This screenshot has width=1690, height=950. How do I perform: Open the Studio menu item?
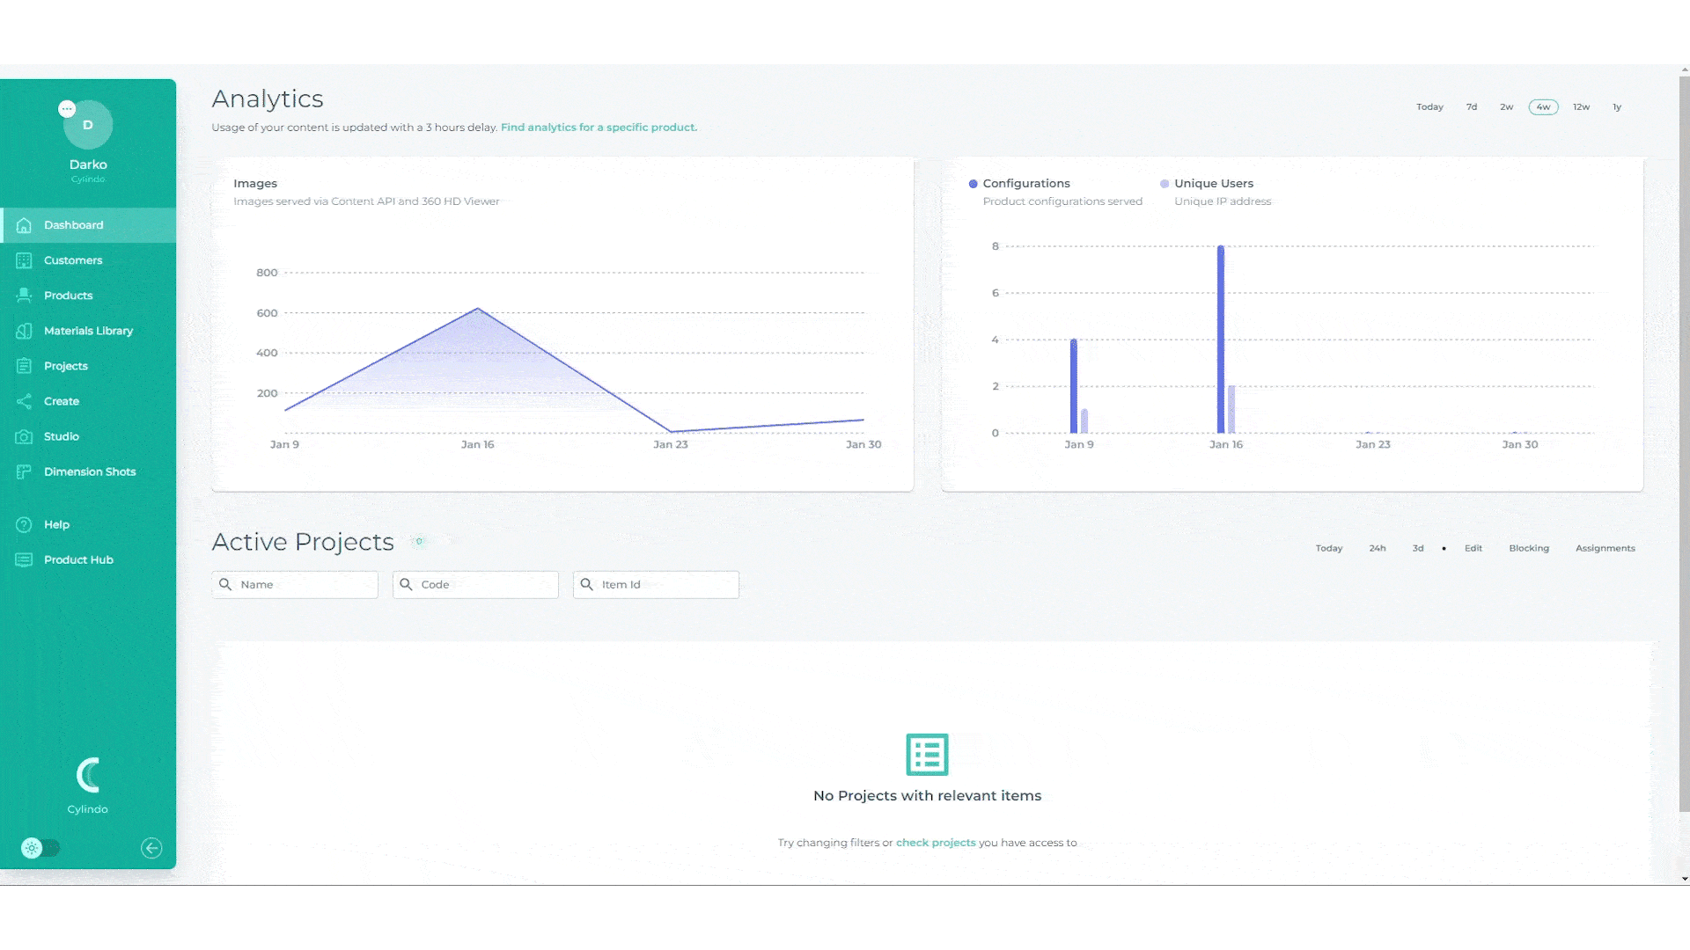(88, 436)
